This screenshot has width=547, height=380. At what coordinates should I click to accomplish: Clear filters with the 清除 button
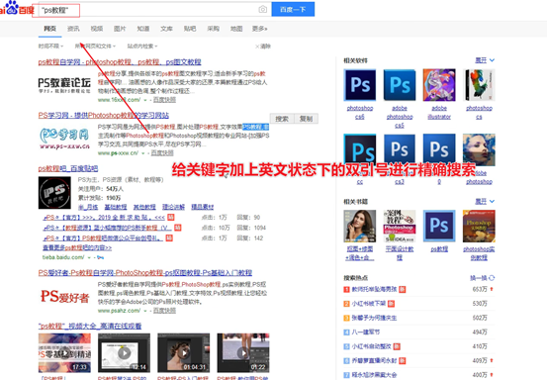(x=263, y=47)
